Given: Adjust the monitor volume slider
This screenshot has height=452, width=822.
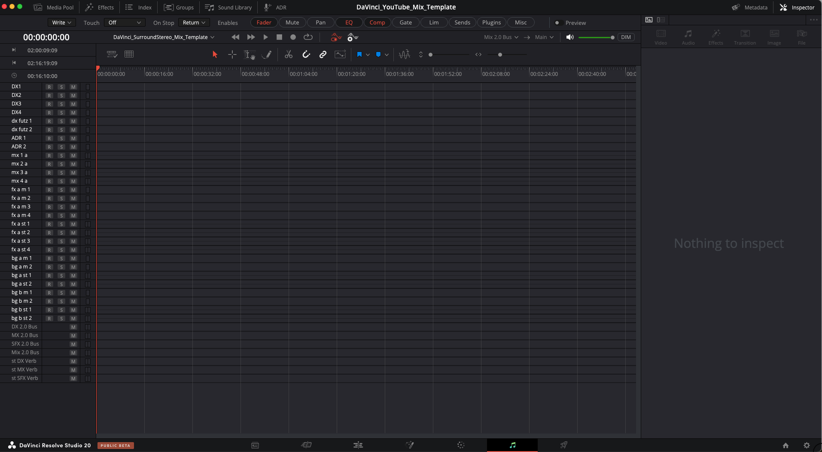Looking at the screenshot, I should [596, 37].
